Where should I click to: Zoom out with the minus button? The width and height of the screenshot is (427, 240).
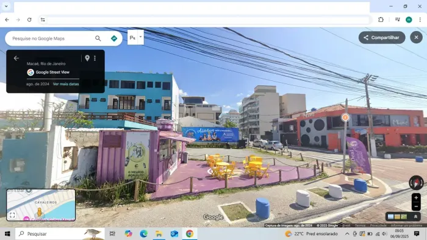coord(416,206)
